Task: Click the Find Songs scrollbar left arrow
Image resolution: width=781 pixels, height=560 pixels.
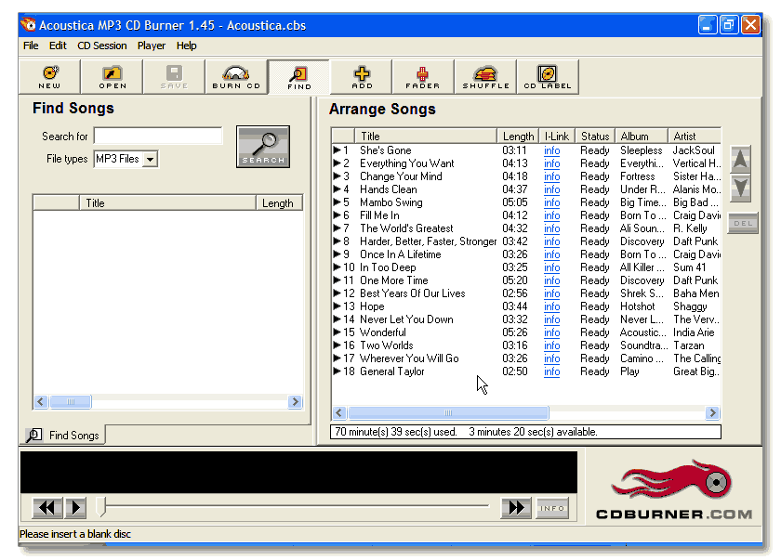Action: pyautogui.click(x=41, y=401)
